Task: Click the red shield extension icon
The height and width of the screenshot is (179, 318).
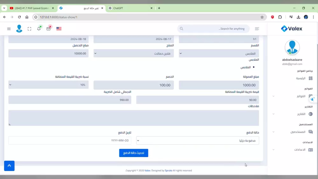Action: pos(273,17)
